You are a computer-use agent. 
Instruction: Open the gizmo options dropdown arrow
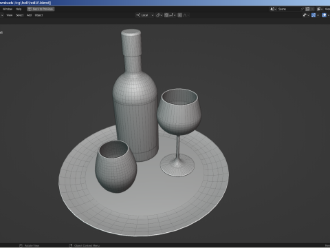click(318, 15)
